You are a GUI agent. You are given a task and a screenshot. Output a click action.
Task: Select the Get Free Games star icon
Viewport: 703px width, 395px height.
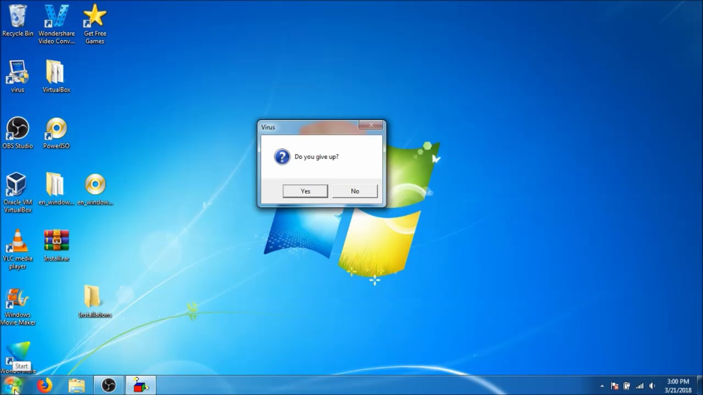(94, 24)
